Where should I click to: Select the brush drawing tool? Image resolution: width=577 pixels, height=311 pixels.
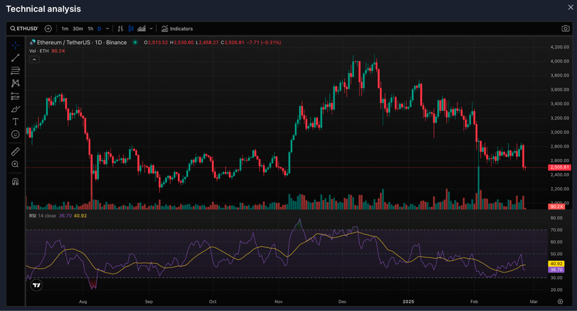[x=15, y=109]
